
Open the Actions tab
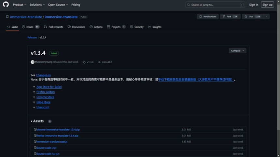click(96, 27)
